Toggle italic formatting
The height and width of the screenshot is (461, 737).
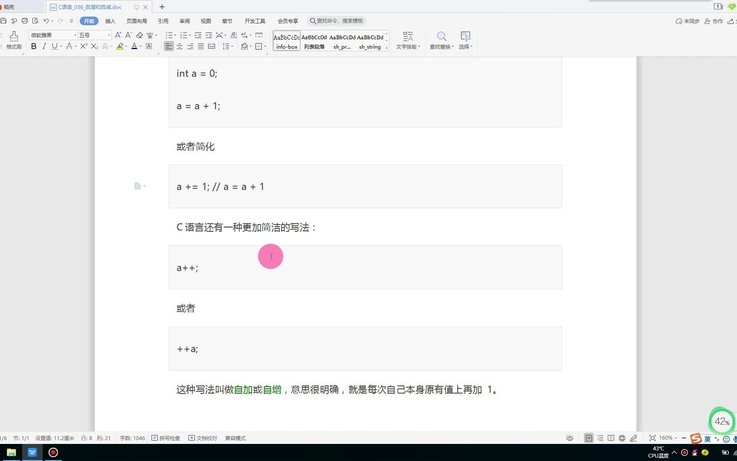pyautogui.click(x=44, y=46)
